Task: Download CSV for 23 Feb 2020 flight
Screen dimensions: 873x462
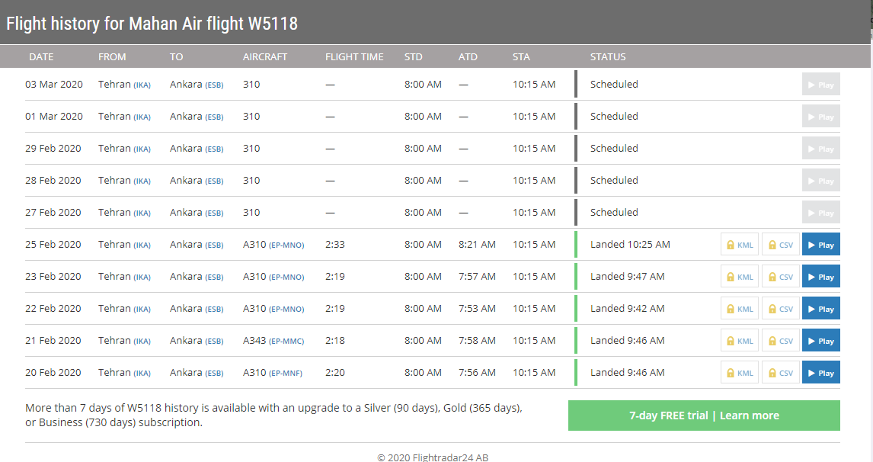Action: [x=781, y=277]
